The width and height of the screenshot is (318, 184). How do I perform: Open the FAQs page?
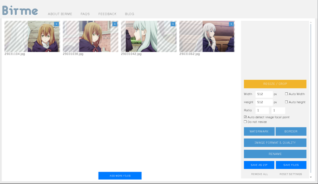pos(85,14)
